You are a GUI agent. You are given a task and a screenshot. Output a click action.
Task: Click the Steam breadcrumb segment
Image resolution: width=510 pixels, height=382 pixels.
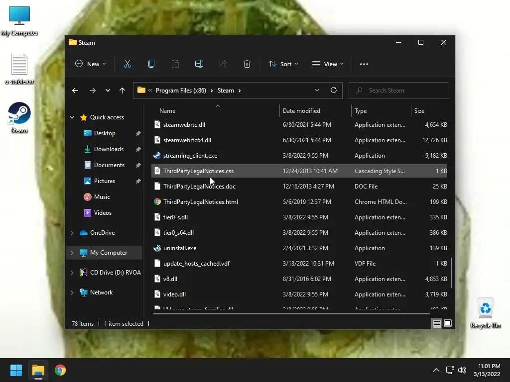tap(226, 91)
